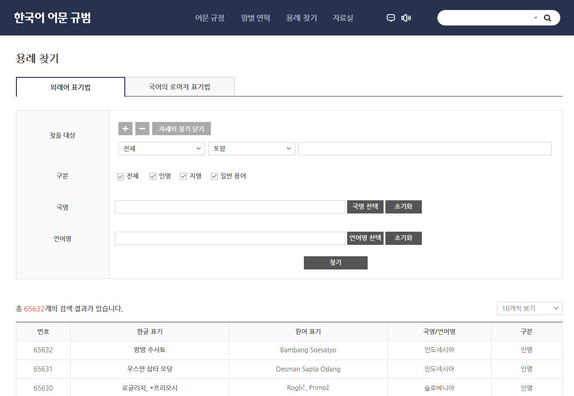Click the magnifying glass search icon
The image size is (574, 396).
coord(548,18)
